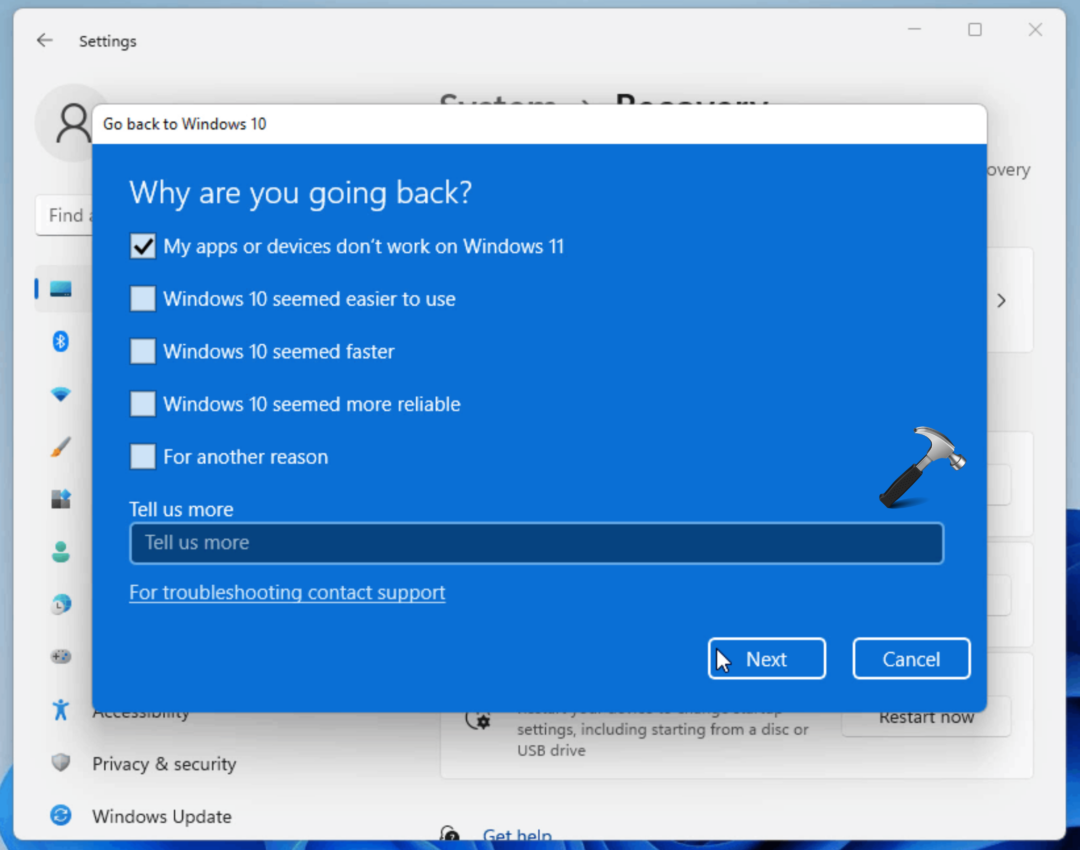Check "Windows 10 seemed easier to use"
The width and height of the screenshot is (1080, 850).
142,298
